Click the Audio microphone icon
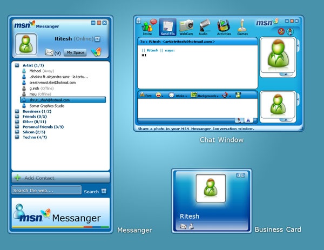324x250 pixels. [x=204, y=27]
